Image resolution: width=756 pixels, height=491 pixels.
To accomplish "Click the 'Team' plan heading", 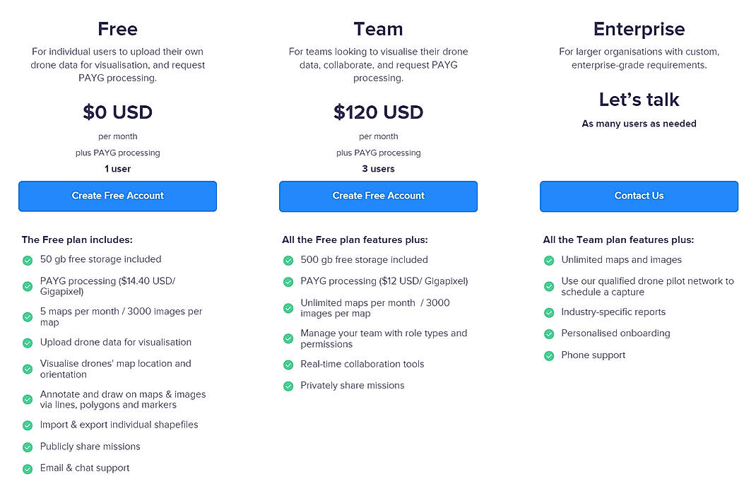I will tap(378, 29).
